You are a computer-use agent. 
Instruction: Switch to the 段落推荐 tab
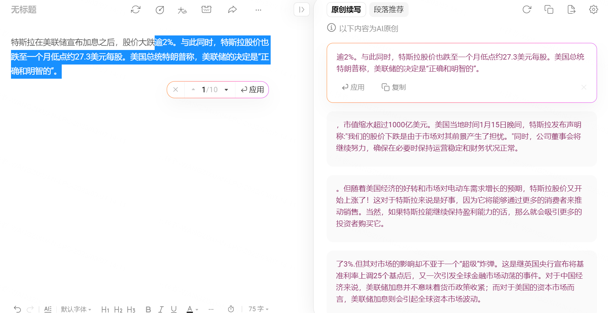tap(389, 10)
